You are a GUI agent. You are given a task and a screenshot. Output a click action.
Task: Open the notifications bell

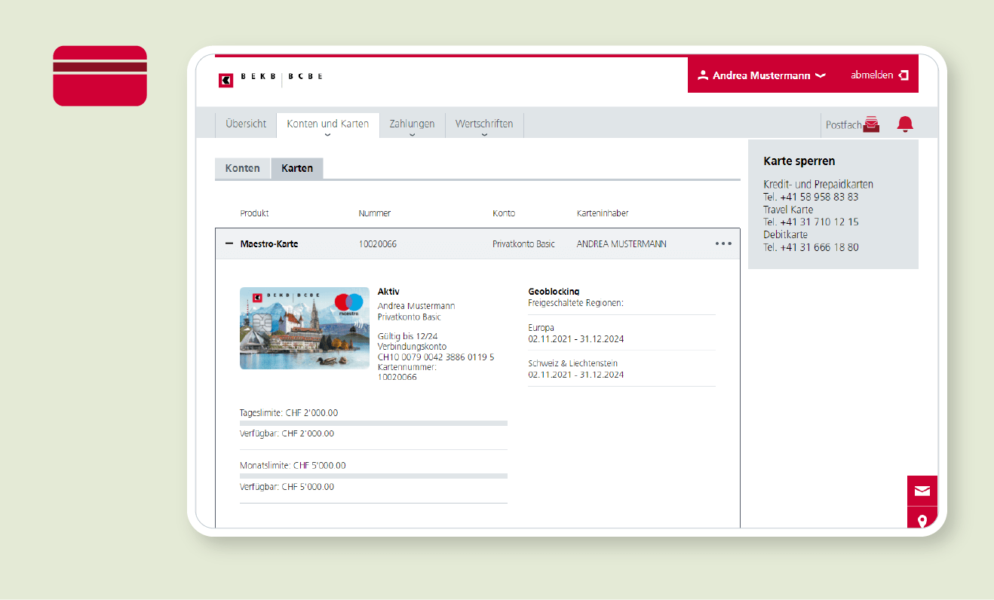pyautogui.click(x=904, y=124)
